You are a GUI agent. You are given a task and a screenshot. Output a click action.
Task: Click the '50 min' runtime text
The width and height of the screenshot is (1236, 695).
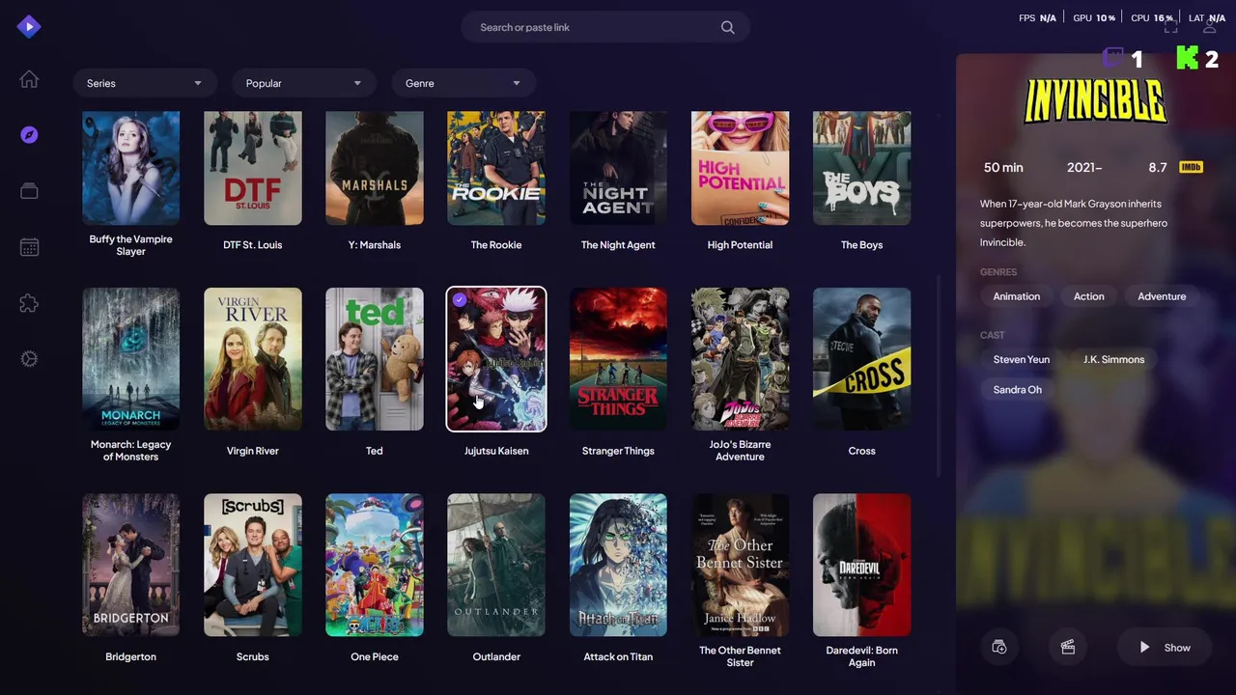[1003, 167]
